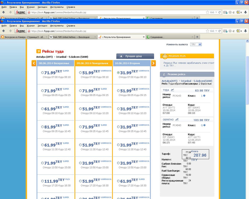Image resolution: width=249 pixels, height=199 pixels.
Task: Click the page vertical scrollbar
Action: coord(247,93)
